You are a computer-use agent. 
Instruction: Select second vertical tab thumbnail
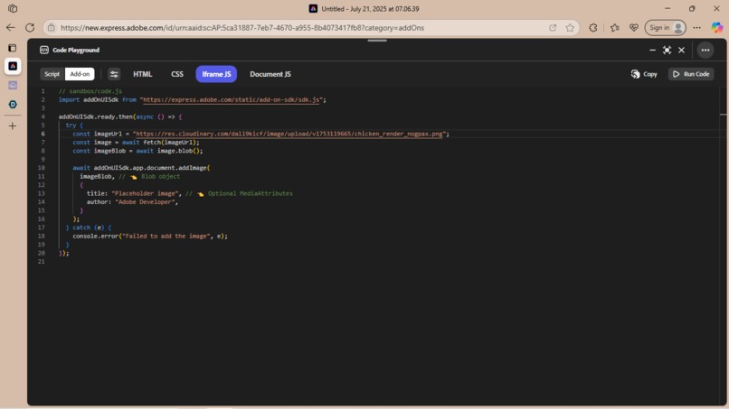13,86
